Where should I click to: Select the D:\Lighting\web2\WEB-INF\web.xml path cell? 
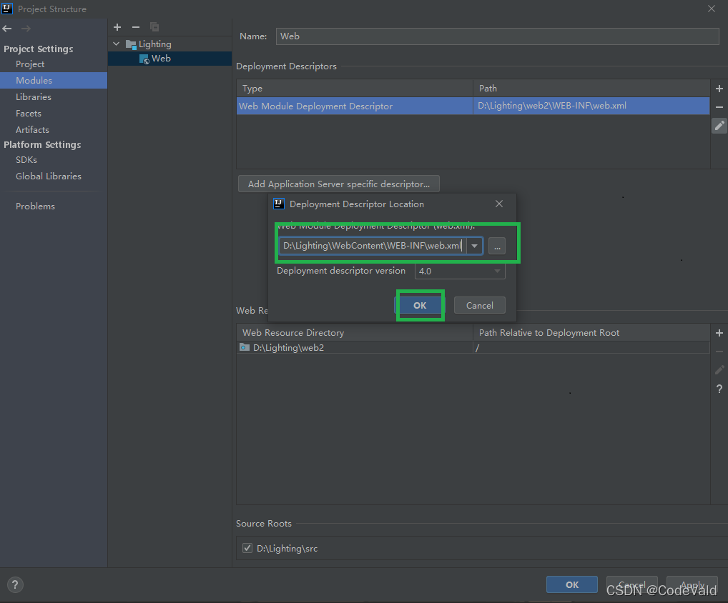[x=591, y=106]
